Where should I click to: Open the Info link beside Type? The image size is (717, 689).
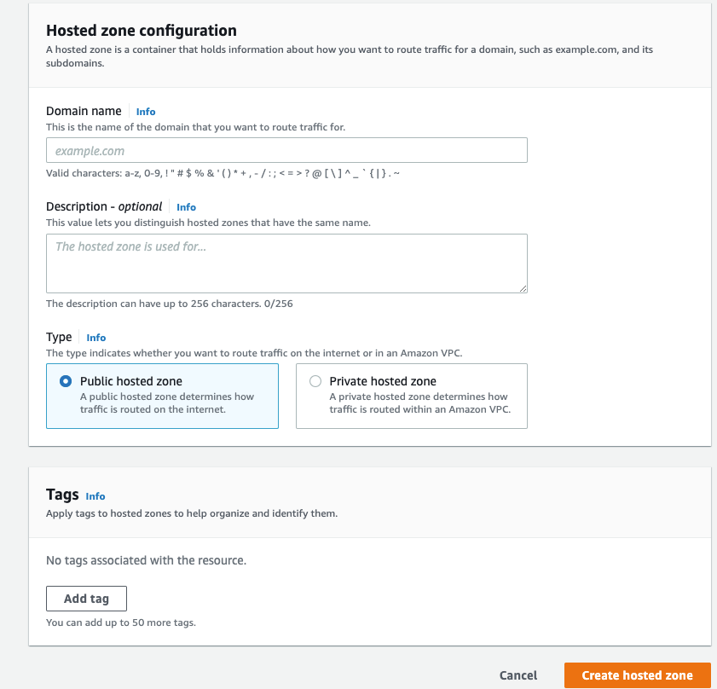(96, 338)
